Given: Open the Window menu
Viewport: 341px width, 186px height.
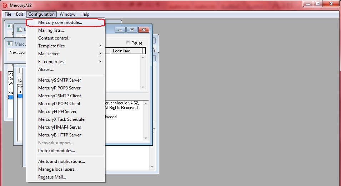Looking at the screenshot, I should click(67, 14).
